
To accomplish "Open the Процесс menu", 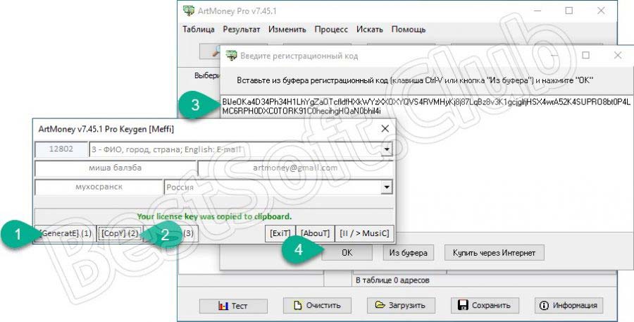I will (x=331, y=30).
